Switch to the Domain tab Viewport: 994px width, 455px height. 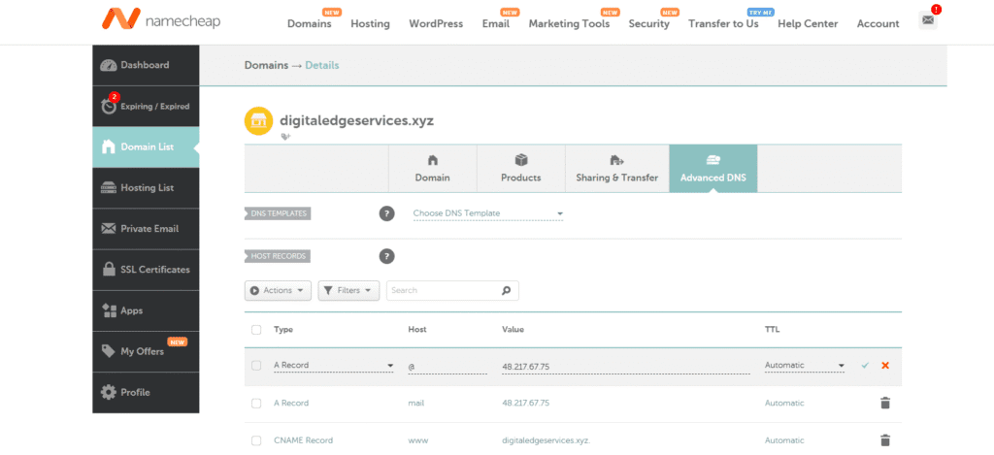[x=432, y=169]
